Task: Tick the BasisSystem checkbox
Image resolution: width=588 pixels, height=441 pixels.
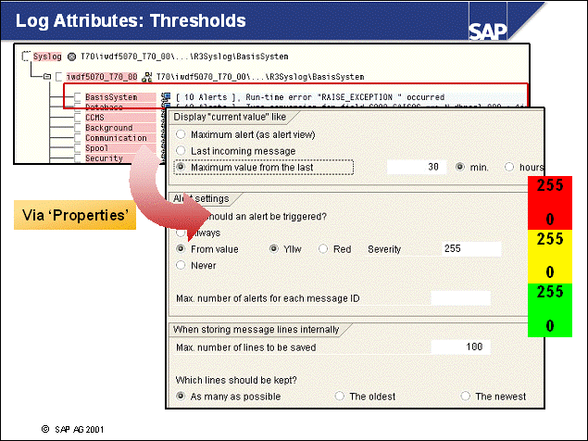Action: 76,96
